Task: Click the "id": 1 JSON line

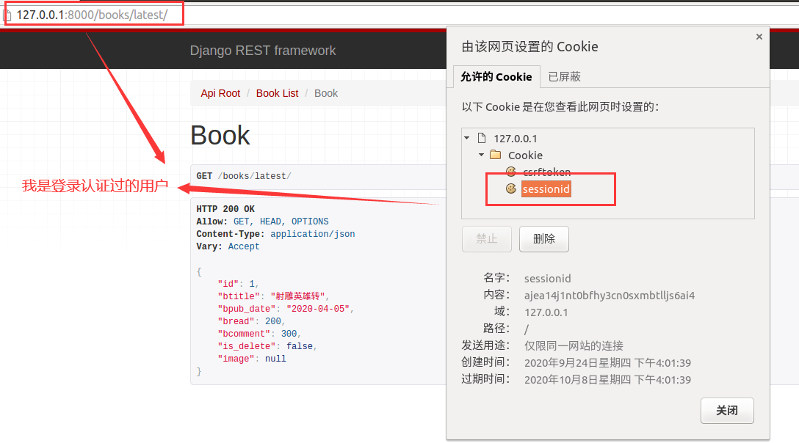Action: [x=238, y=284]
